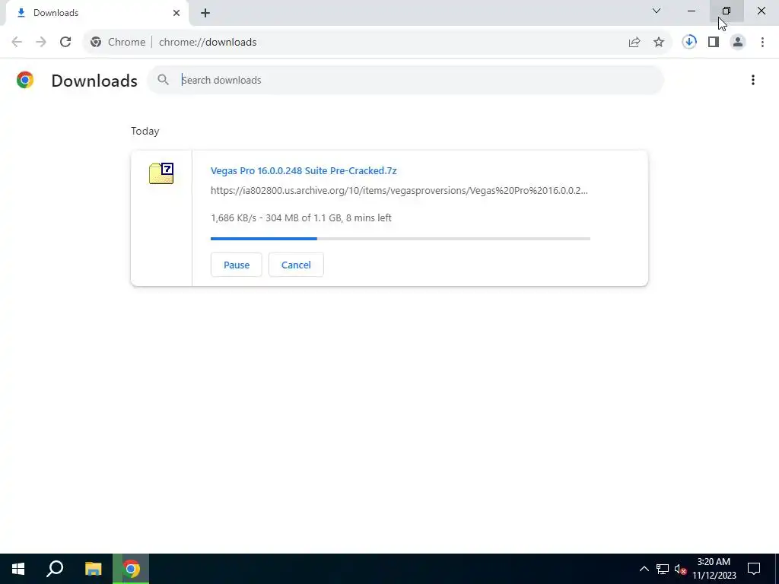Open the notification center icon
The width and height of the screenshot is (779, 584).
(754, 569)
